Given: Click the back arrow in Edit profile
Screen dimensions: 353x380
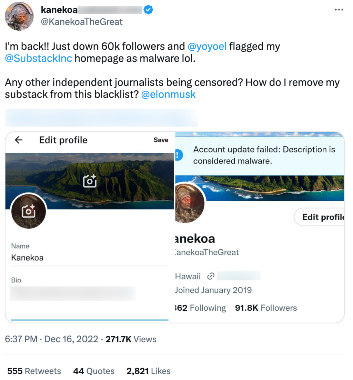Looking at the screenshot, I should pos(19,140).
